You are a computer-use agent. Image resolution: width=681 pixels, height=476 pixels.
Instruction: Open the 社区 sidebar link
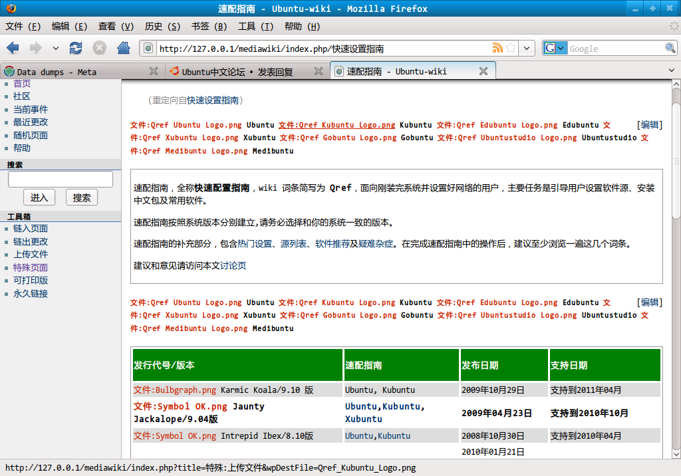(22, 96)
